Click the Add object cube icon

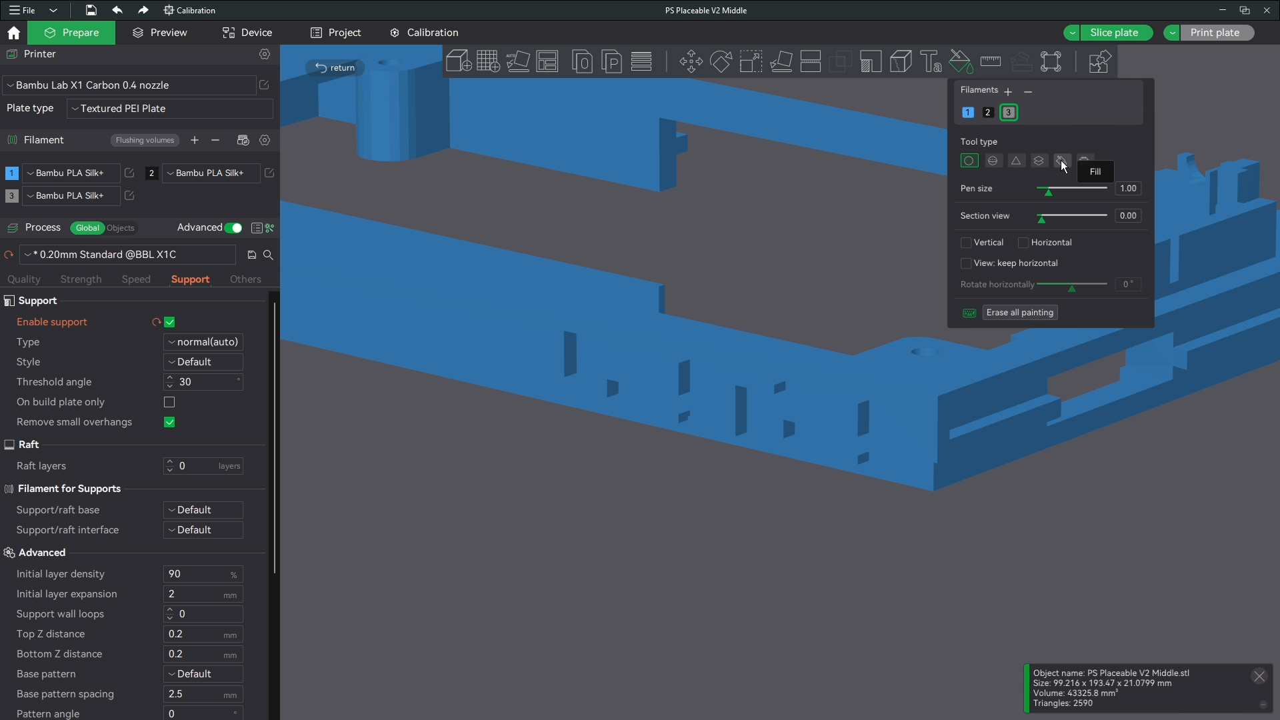click(x=458, y=61)
